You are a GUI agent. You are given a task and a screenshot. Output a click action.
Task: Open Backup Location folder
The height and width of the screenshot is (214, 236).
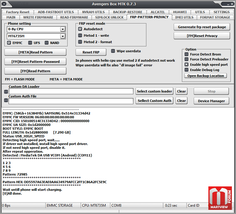tap(206, 76)
